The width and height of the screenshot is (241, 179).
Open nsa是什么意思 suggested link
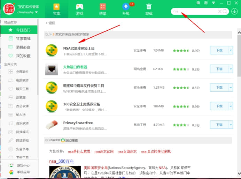(x=79, y=151)
